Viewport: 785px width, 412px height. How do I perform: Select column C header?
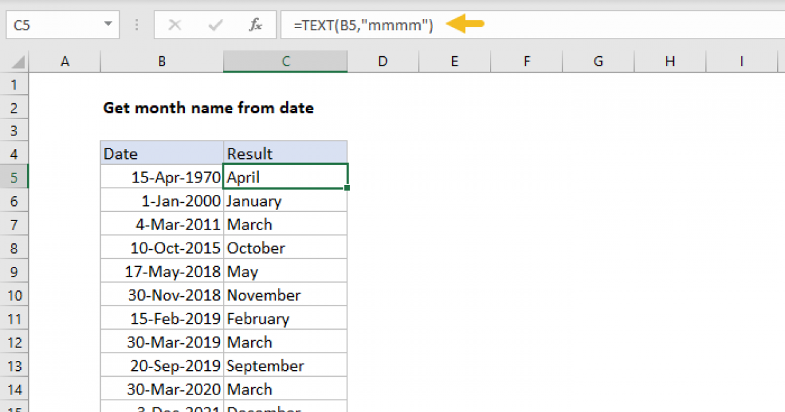(285, 61)
